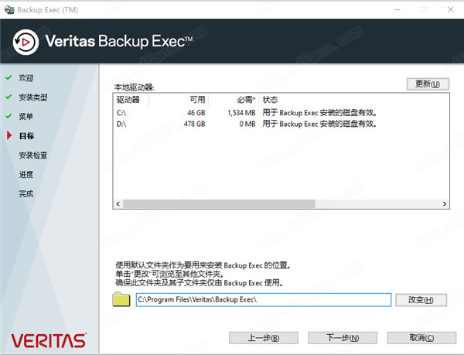Click the horizontal scrollbar thumb
This screenshot has height=355, width=464.
click(x=219, y=204)
